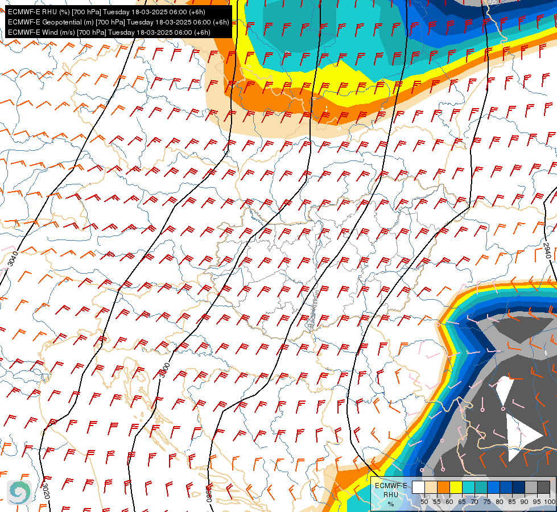Screen dimensions: 557x512
Task: Pick the bright blue 75–80% legend swatch
Action: (493, 487)
